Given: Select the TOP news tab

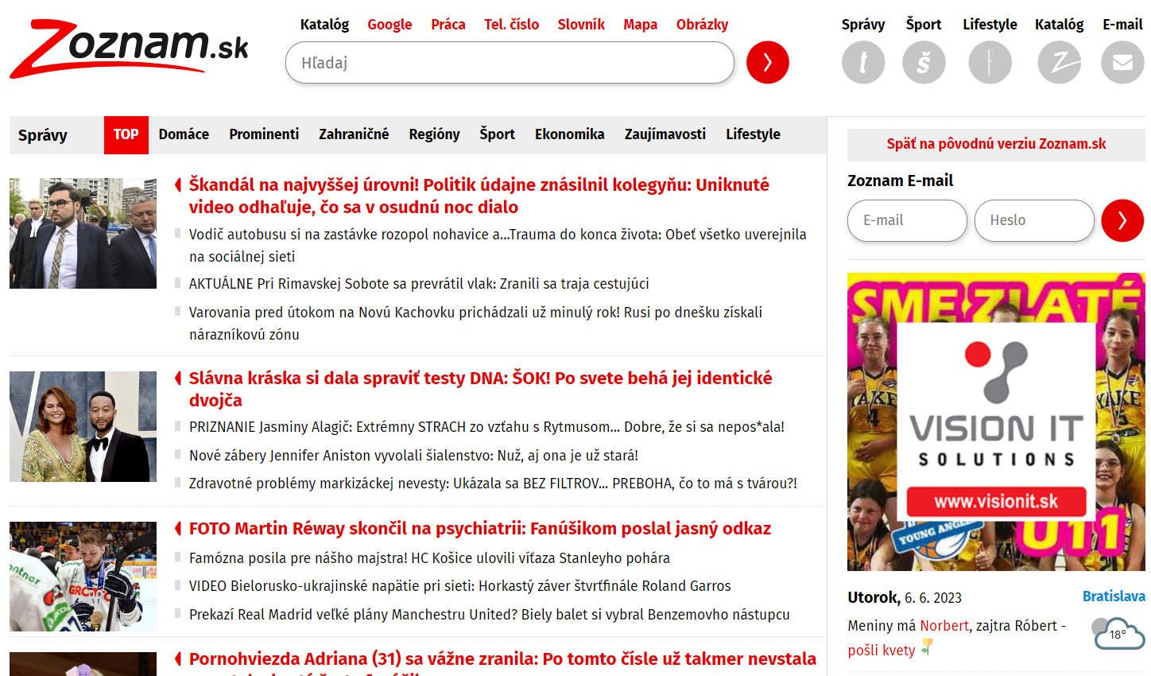Looking at the screenshot, I should click(126, 134).
